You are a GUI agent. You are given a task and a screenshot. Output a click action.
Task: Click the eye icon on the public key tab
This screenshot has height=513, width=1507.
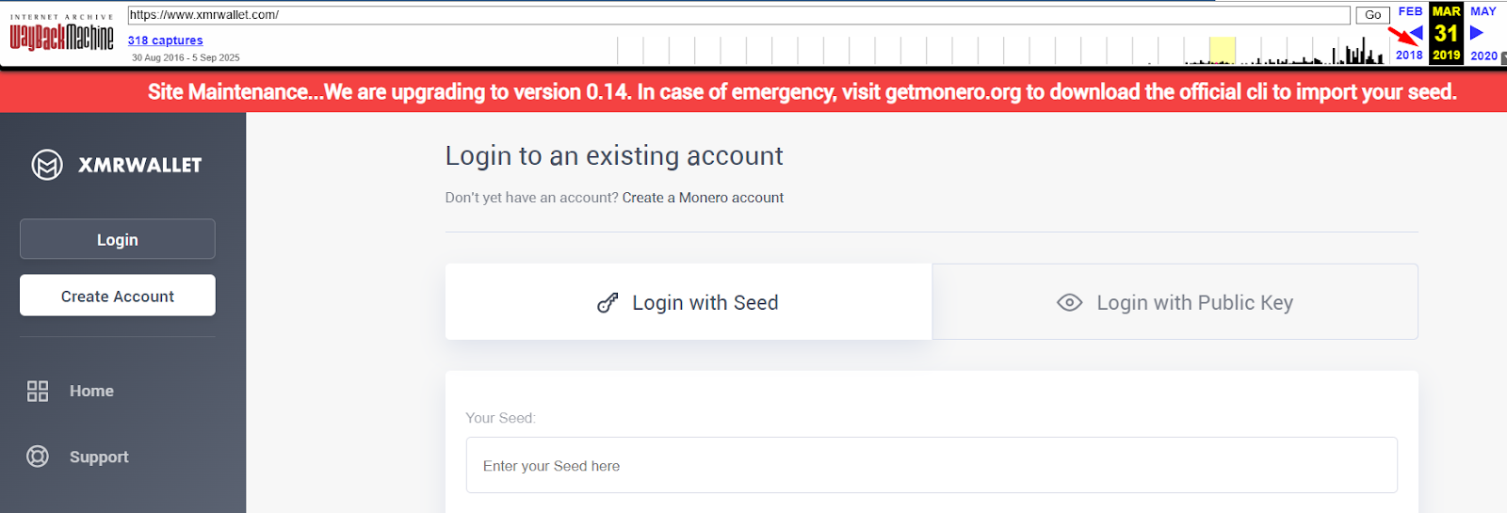point(1069,303)
